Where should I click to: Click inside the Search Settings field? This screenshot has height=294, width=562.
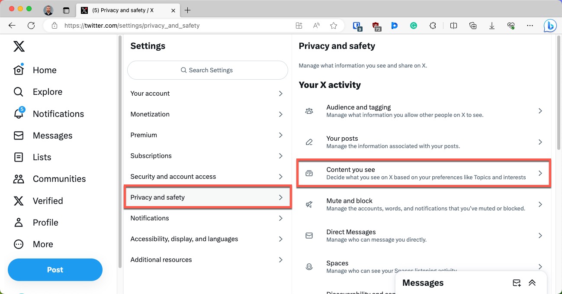click(x=207, y=70)
